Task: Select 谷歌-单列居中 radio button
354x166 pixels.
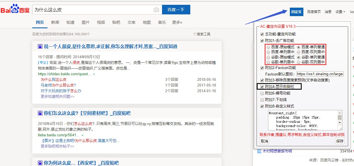Action: [268, 62]
